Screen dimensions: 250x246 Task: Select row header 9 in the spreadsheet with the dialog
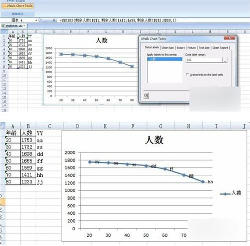point(4,71)
